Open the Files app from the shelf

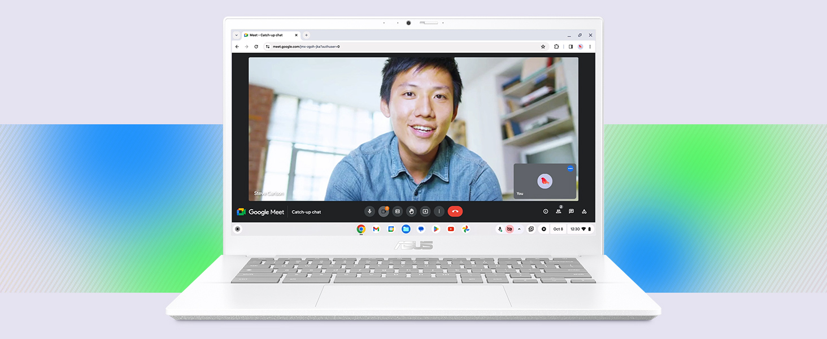coord(406,229)
